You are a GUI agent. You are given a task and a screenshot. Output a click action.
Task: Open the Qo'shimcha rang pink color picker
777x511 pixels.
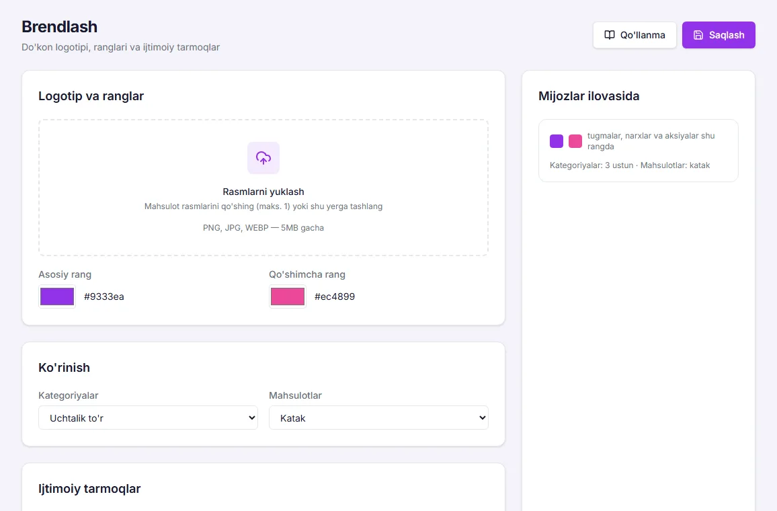[288, 297]
